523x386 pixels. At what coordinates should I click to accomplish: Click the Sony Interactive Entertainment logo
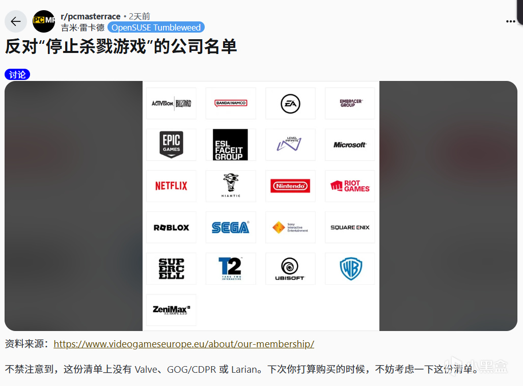[x=290, y=228]
